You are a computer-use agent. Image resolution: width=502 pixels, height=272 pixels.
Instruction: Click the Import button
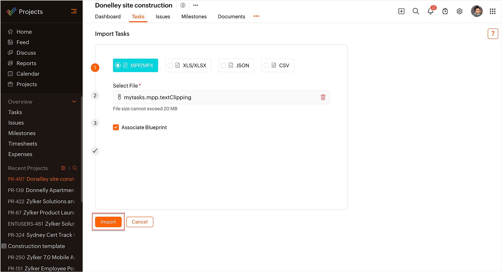(x=108, y=222)
